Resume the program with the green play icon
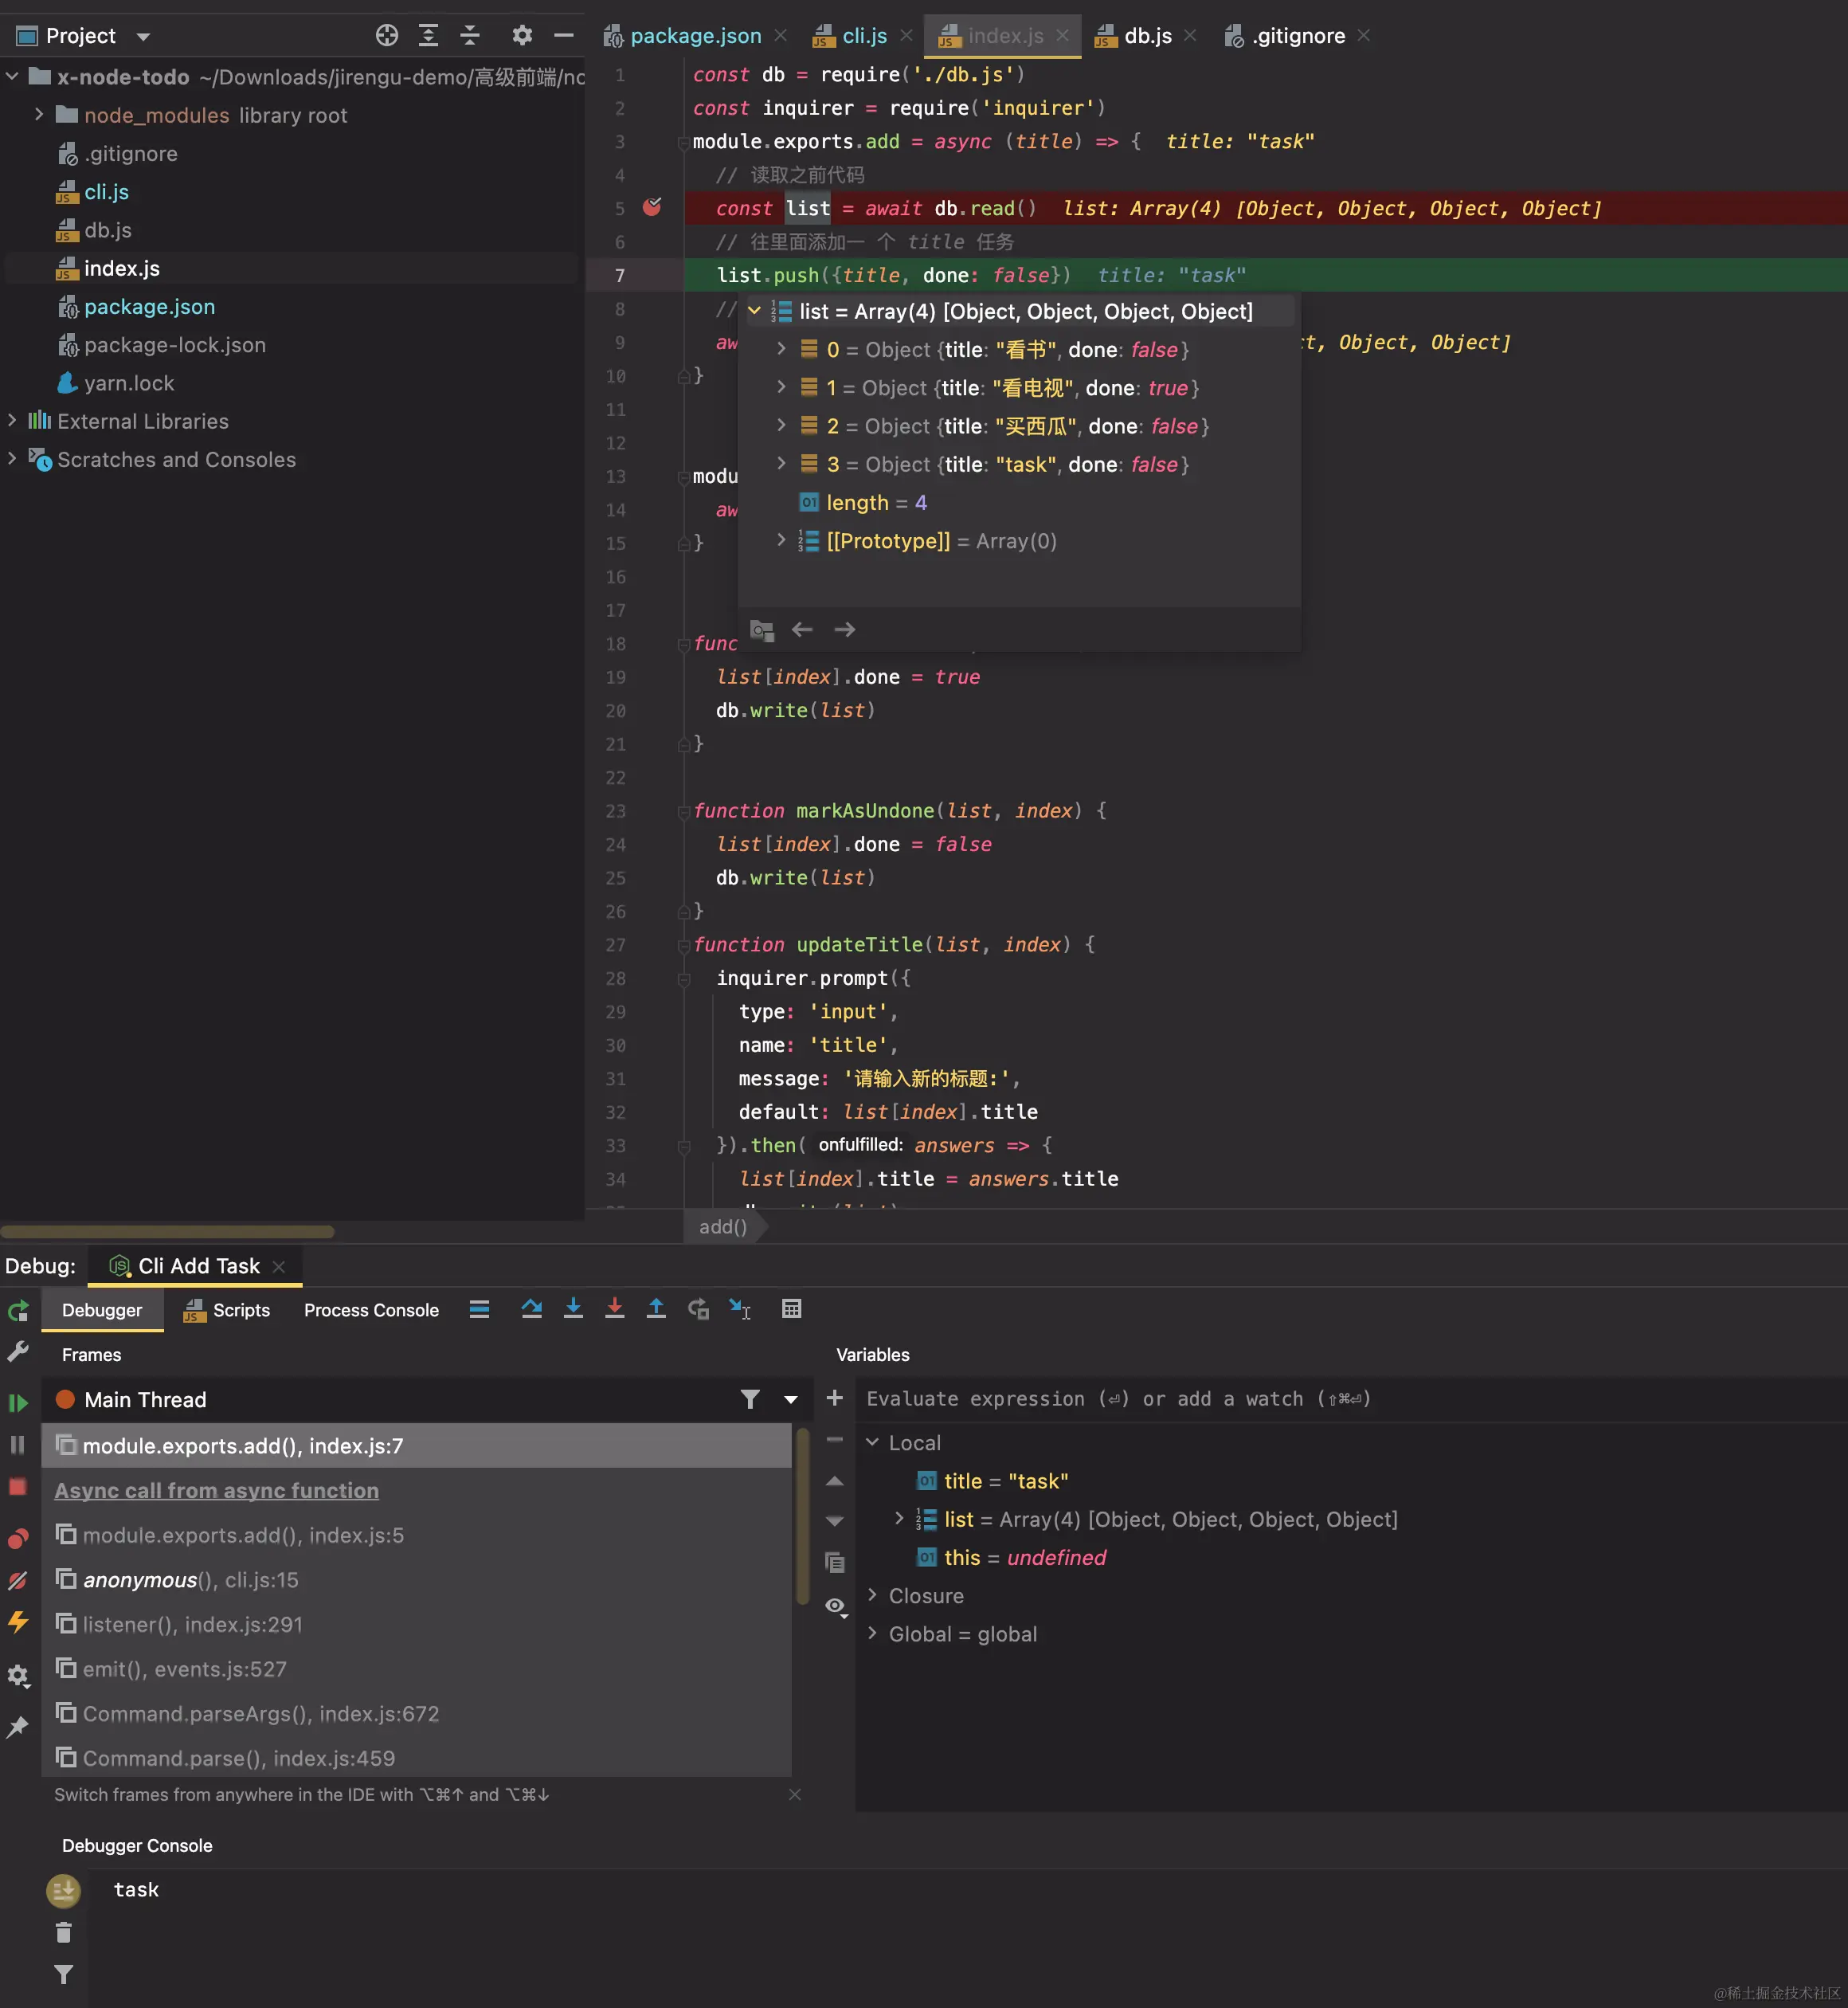The image size is (1848, 2008). coord(18,1402)
